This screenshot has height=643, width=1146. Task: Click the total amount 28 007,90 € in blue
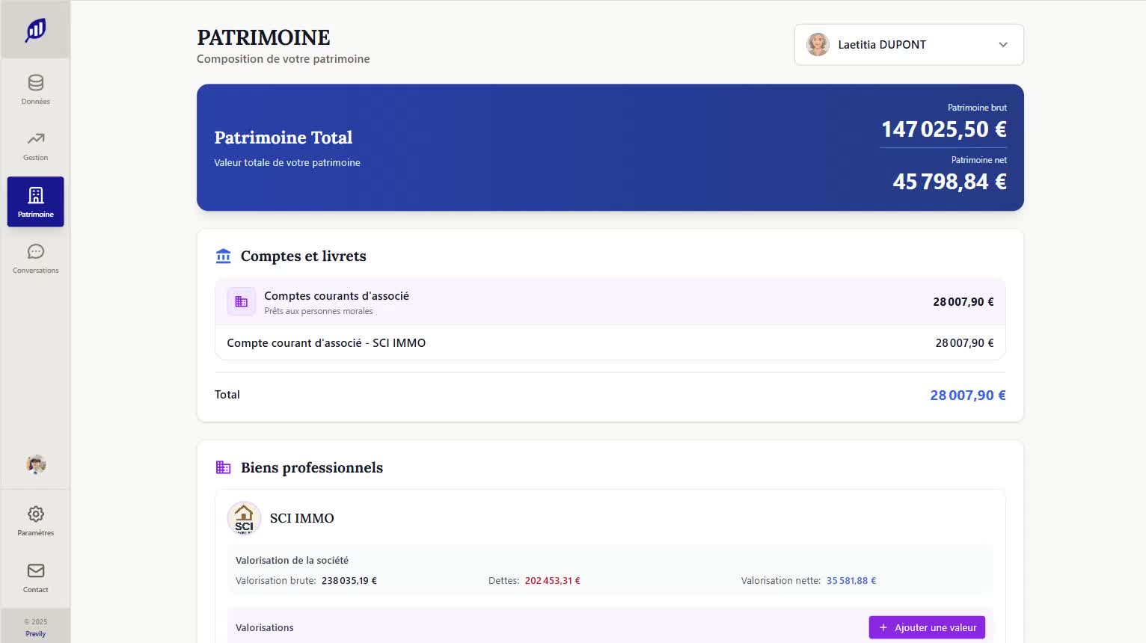pyautogui.click(x=967, y=396)
